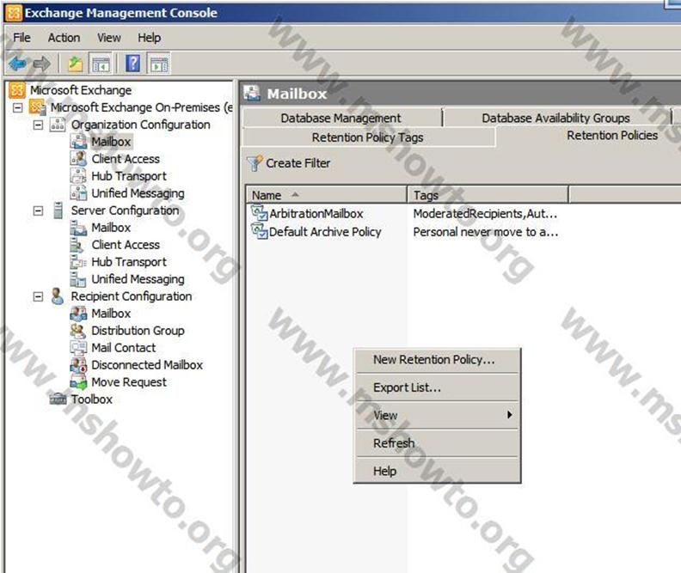Click the Personal never move tags cell

pyautogui.click(x=486, y=232)
